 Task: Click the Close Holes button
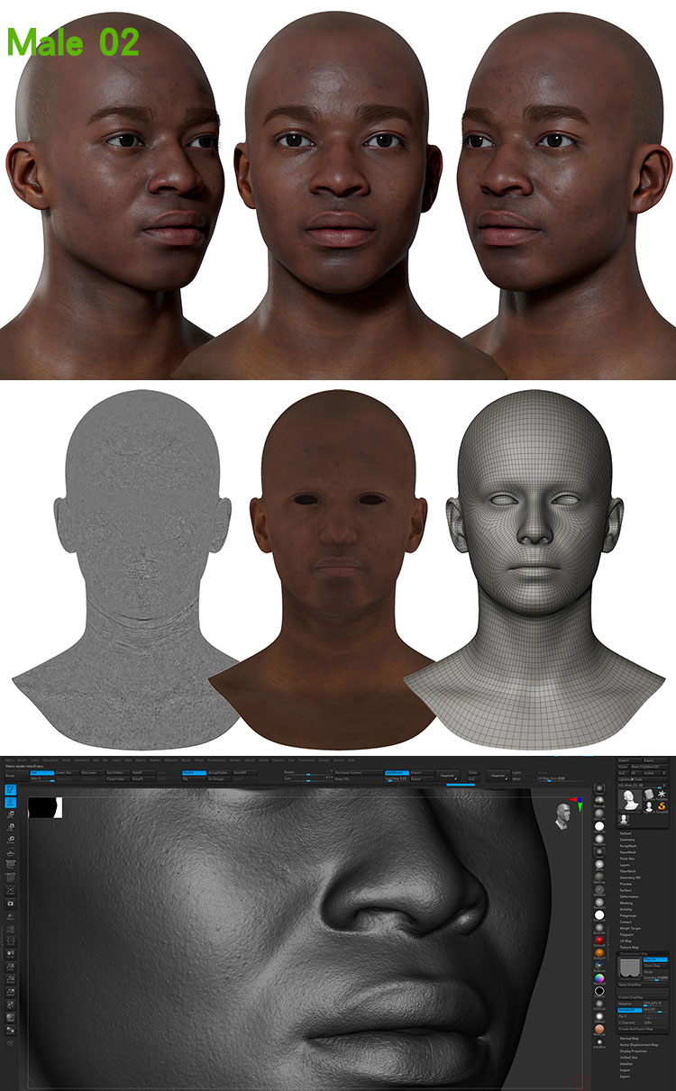coord(117,778)
